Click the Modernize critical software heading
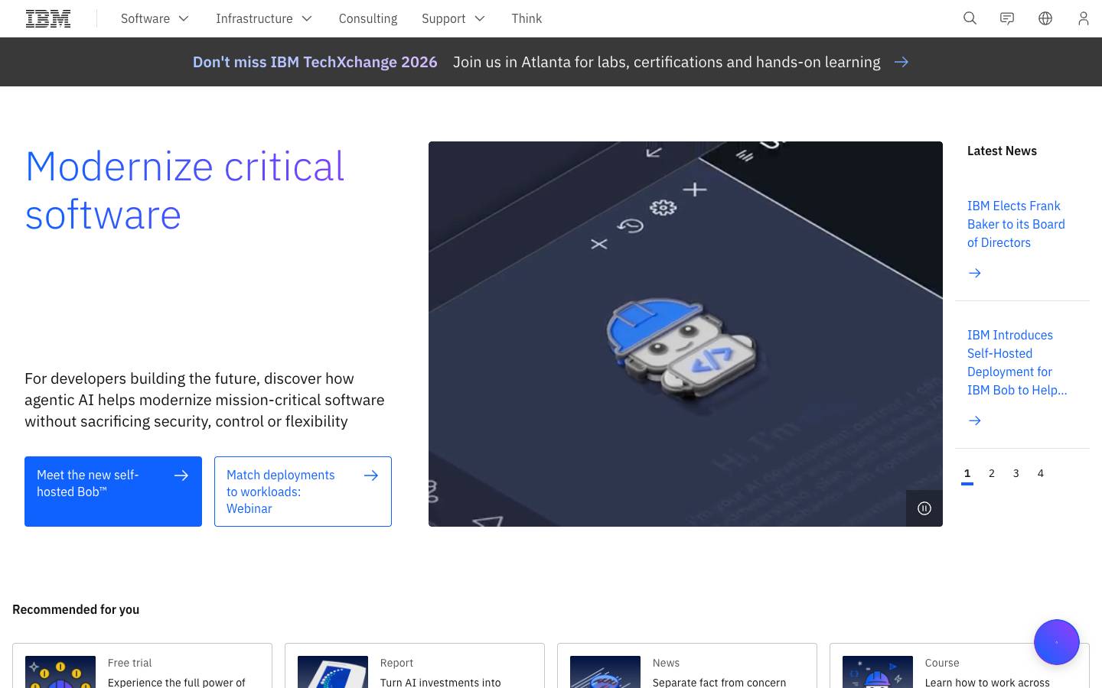Screen dimensions: 1102x688 (185, 190)
